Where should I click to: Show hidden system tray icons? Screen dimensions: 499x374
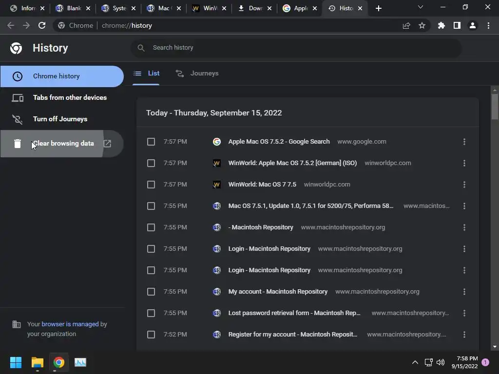[x=415, y=362]
